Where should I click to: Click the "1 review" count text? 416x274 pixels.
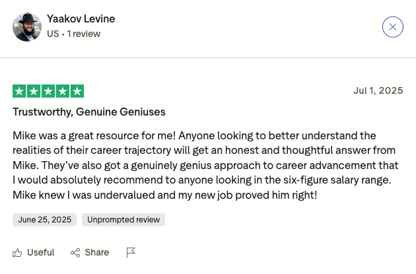pyautogui.click(x=84, y=34)
